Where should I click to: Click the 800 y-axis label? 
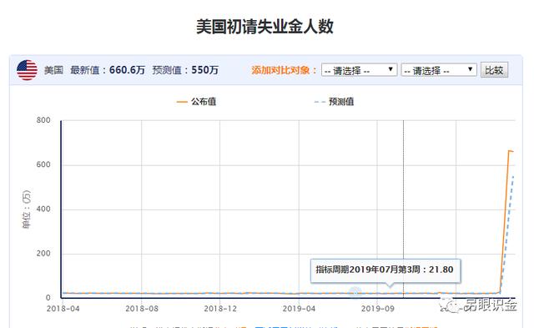point(43,120)
